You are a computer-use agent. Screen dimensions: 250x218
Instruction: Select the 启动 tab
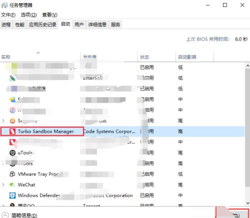pos(65,24)
